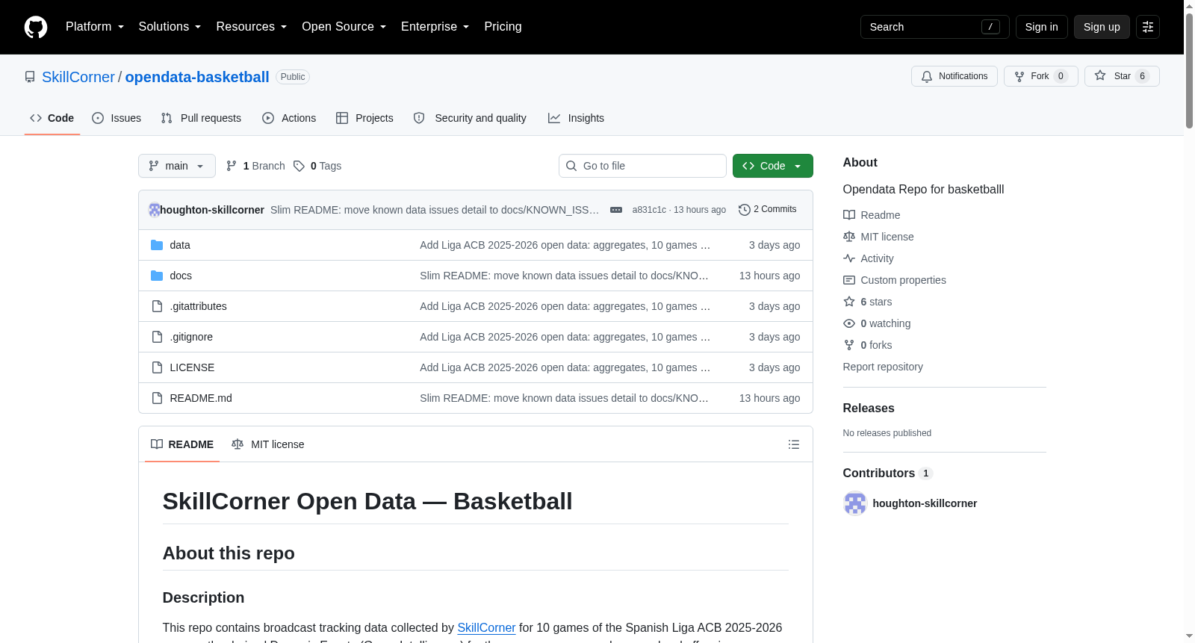The image size is (1195, 643).
Task: Click the fork icon next to 0 forks
Action: click(849, 345)
